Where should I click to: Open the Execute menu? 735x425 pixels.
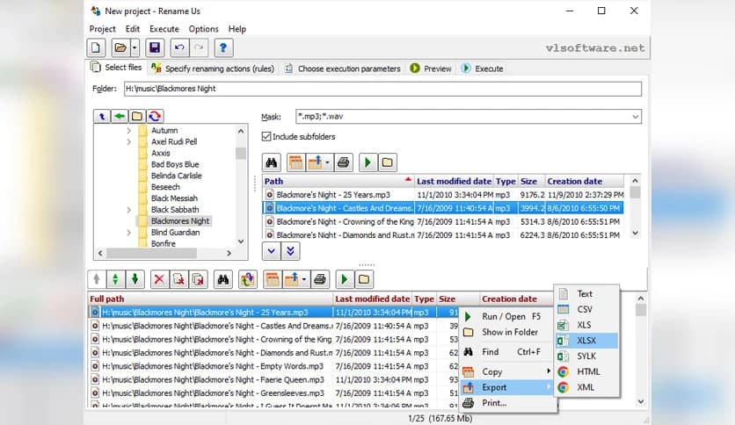pyautogui.click(x=164, y=29)
